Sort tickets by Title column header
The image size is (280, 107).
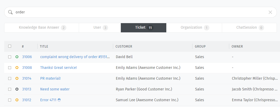click(44, 47)
